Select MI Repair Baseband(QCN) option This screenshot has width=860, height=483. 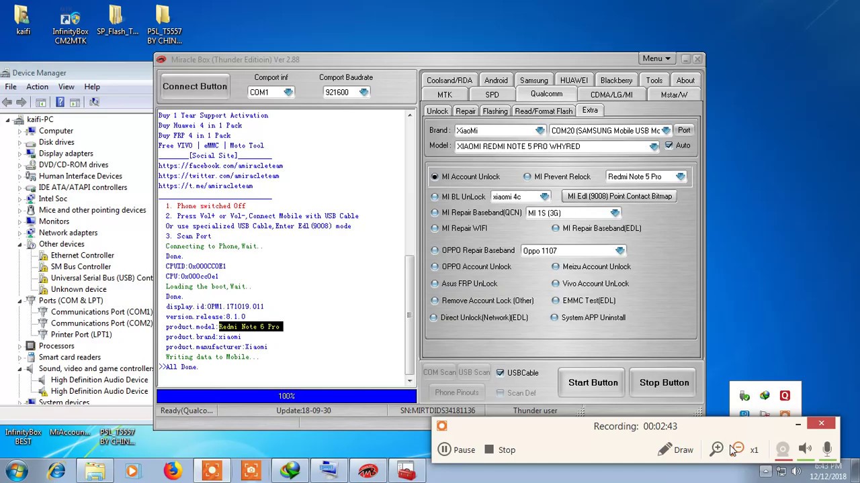tap(435, 213)
